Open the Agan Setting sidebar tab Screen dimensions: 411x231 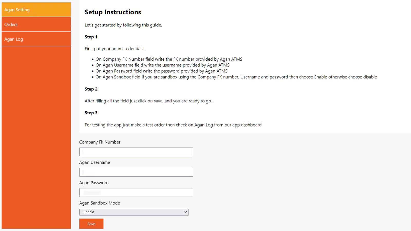point(36,10)
